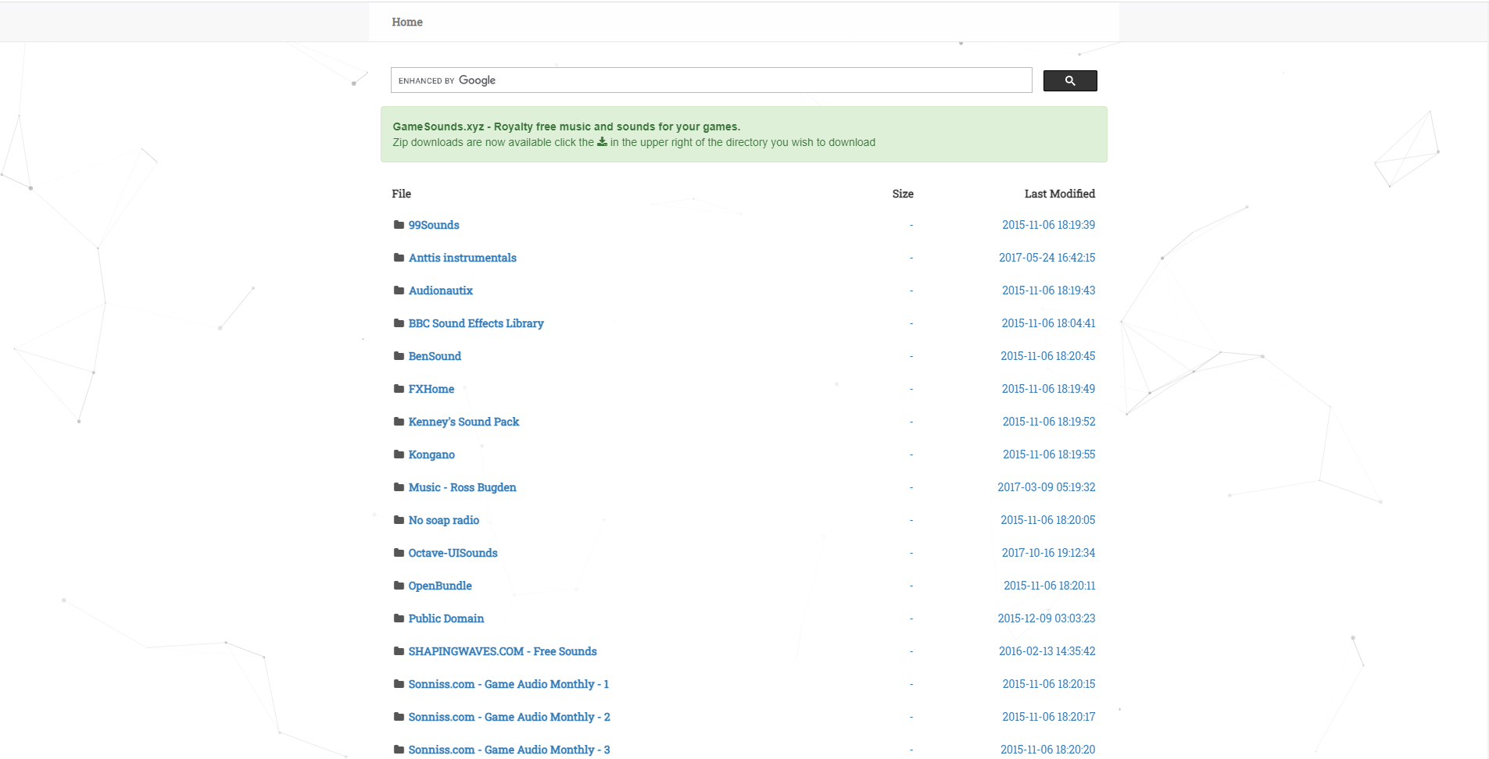Click the 99Sounds folder icon
The width and height of the screenshot is (1489, 759).
399,225
